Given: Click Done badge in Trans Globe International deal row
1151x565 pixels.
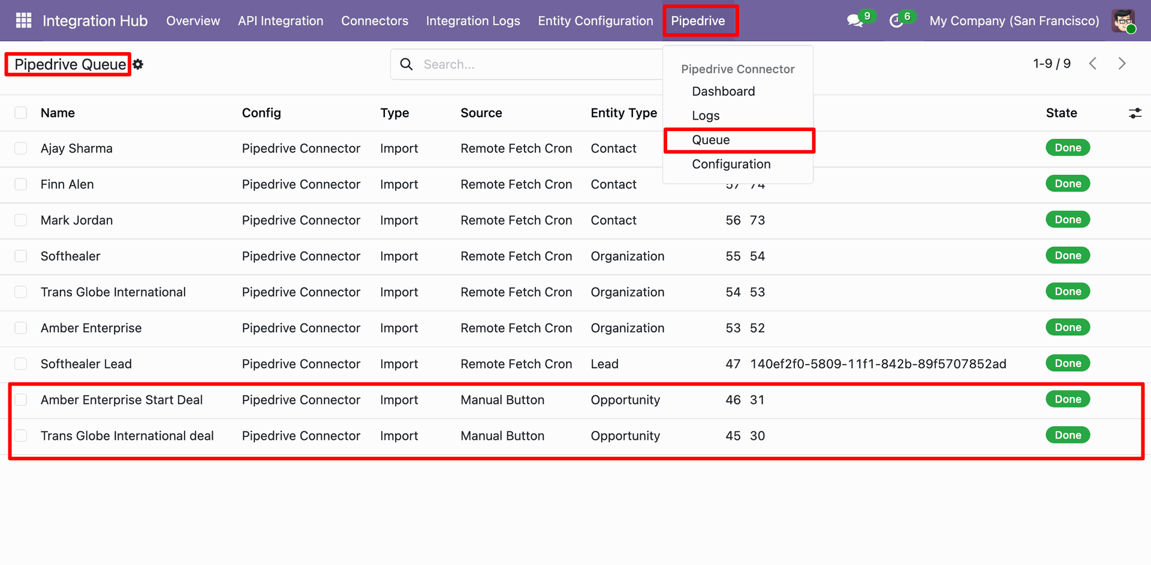Looking at the screenshot, I should coord(1068,435).
